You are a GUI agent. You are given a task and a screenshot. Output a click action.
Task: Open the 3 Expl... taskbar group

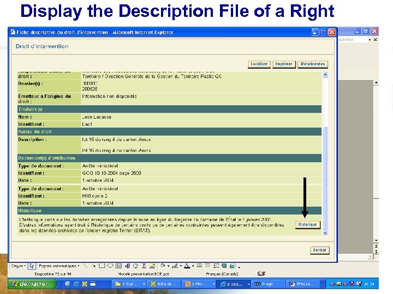tap(129, 284)
